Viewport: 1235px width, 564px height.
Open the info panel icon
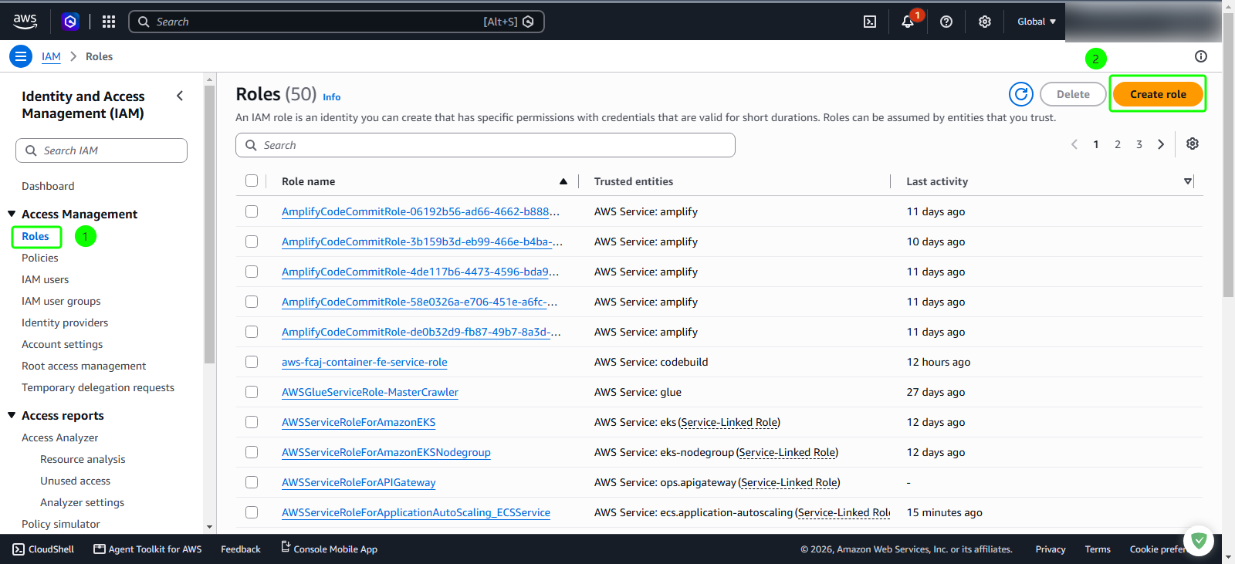coord(1201,56)
